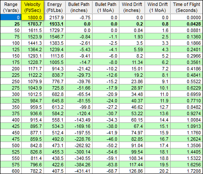This screenshot has width=203, height=174.
Task: Select the Wind Drift (inches) column header
Action: (132, 7)
